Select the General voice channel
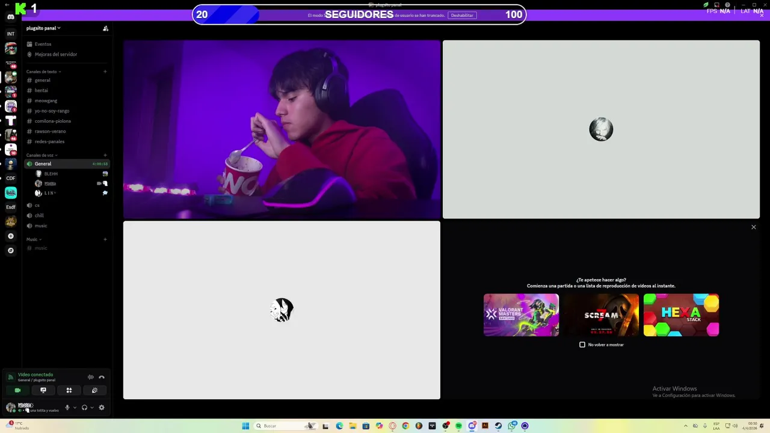Viewport: 770px width, 433px height. click(66, 164)
